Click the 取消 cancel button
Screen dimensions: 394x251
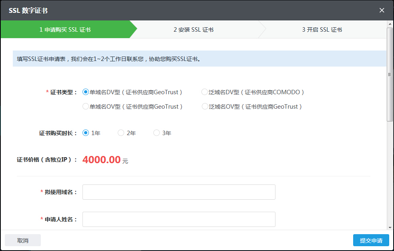coord(22,240)
